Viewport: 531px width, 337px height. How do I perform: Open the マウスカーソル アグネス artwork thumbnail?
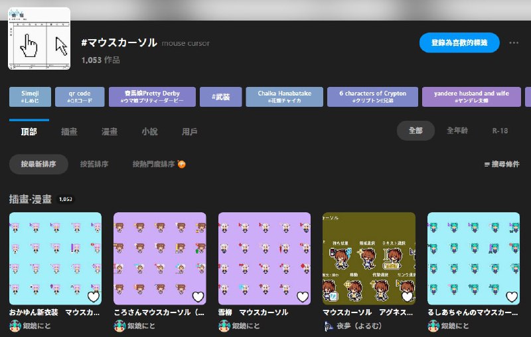368,258
